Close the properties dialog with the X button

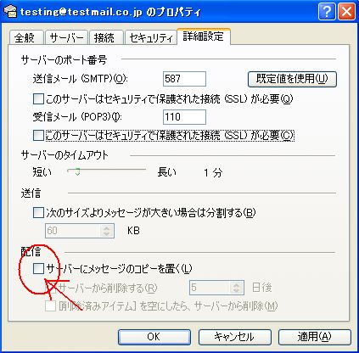[x=347, y=12]
